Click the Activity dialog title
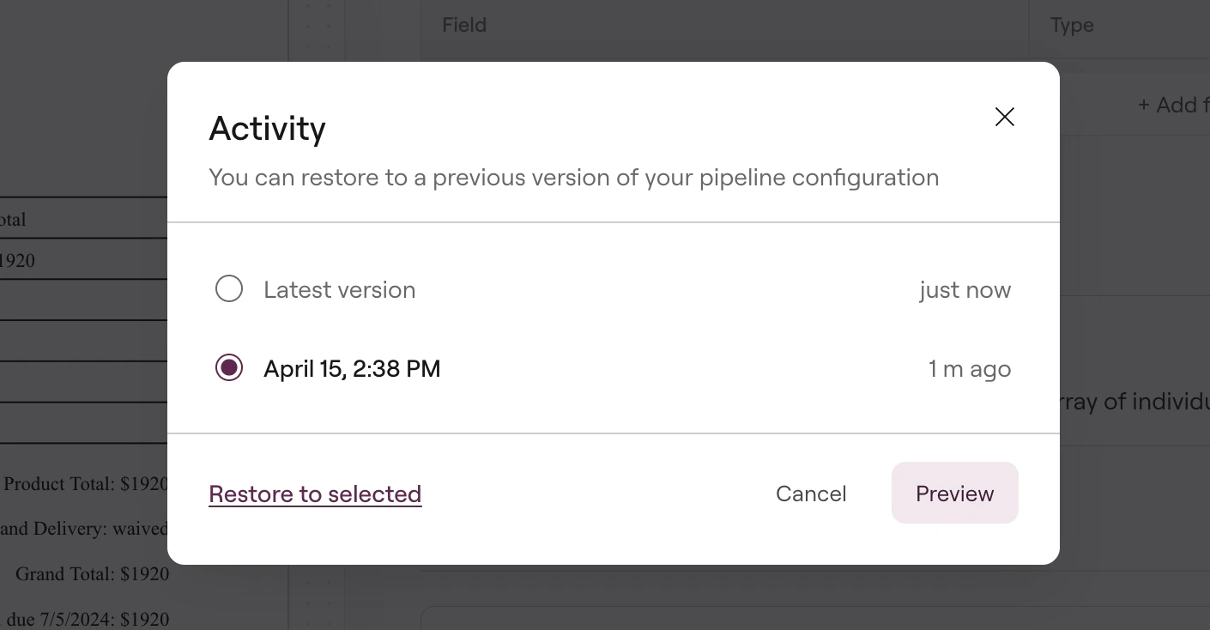The image size is (1210, 630). pyautogui.click(x=267, y=128)
